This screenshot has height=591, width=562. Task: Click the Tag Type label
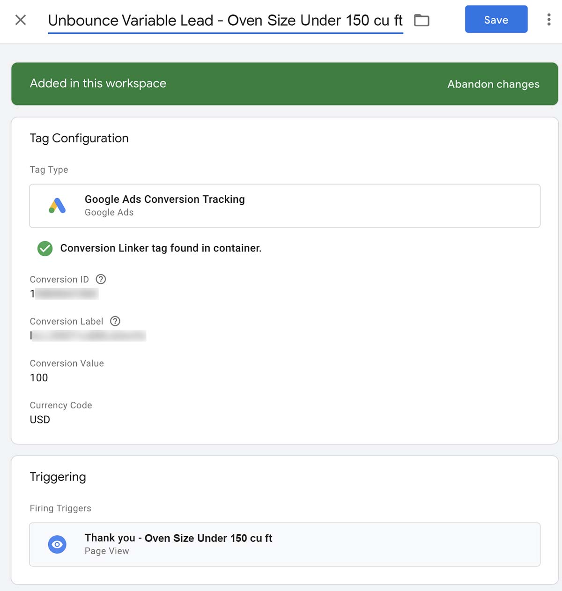point(49,170)
